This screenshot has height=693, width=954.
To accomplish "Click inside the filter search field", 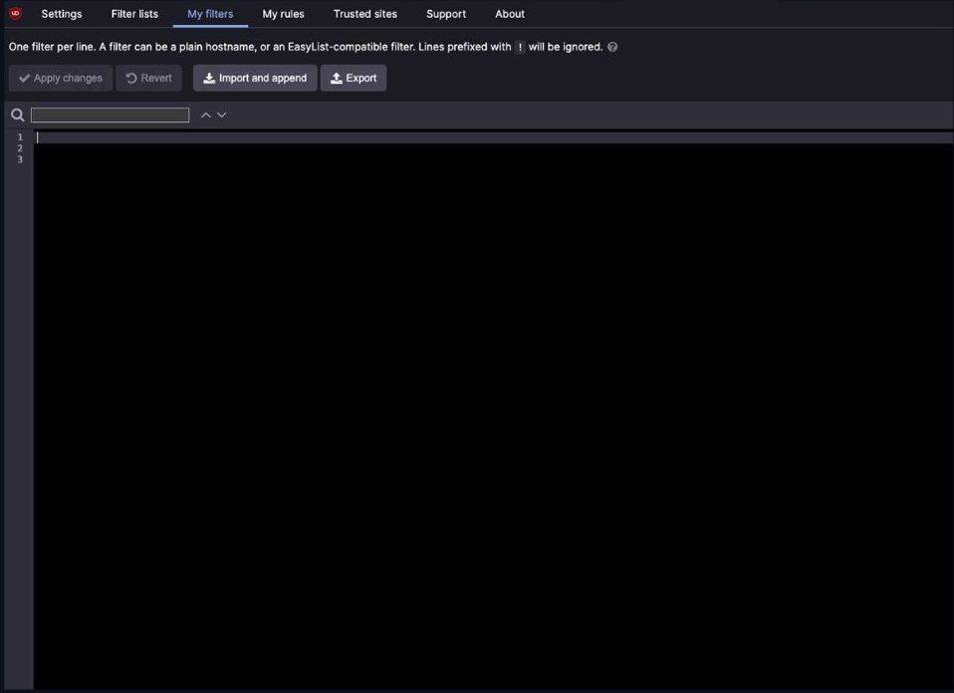I will pyautogui.click(x=110, y=115).
